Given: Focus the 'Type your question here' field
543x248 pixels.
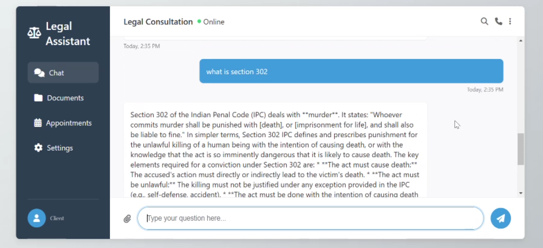Looking at the screenshot, I should [x=310, y=218].
